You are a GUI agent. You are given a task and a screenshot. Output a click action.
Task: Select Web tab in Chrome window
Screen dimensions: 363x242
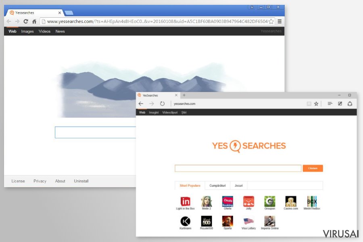[x=13, y=31]
